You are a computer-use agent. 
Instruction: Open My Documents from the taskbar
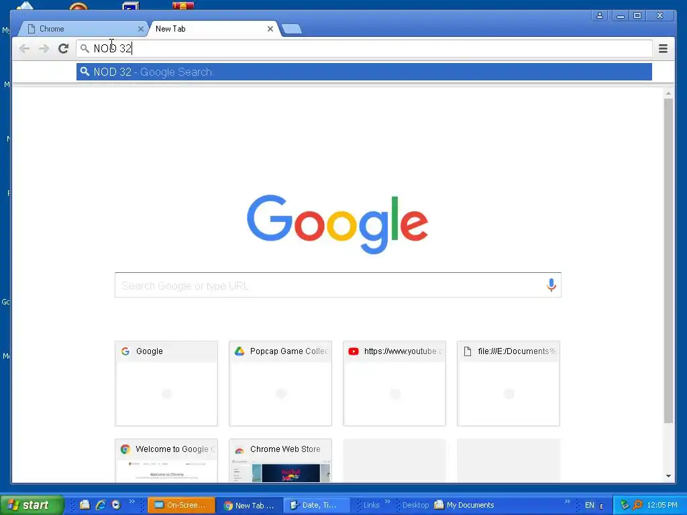tap(464, 505)
